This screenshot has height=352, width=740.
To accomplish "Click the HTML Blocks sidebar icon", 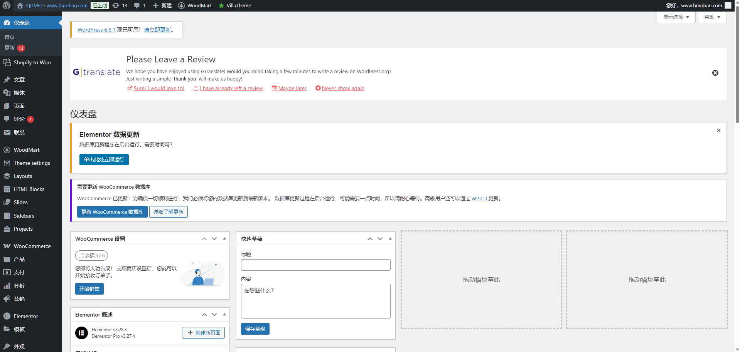I will [x=7, y=189].
